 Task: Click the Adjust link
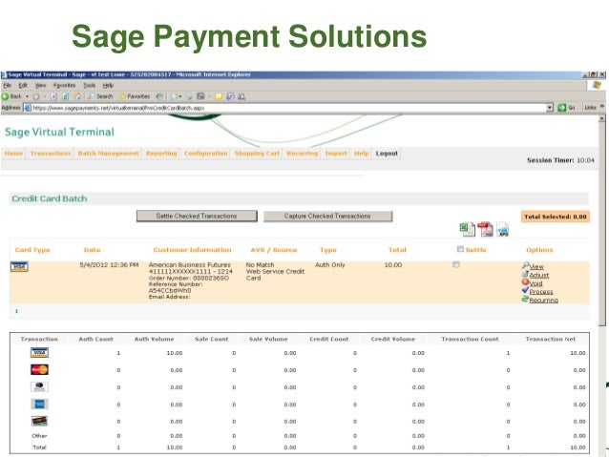click(x=539, y=275)
